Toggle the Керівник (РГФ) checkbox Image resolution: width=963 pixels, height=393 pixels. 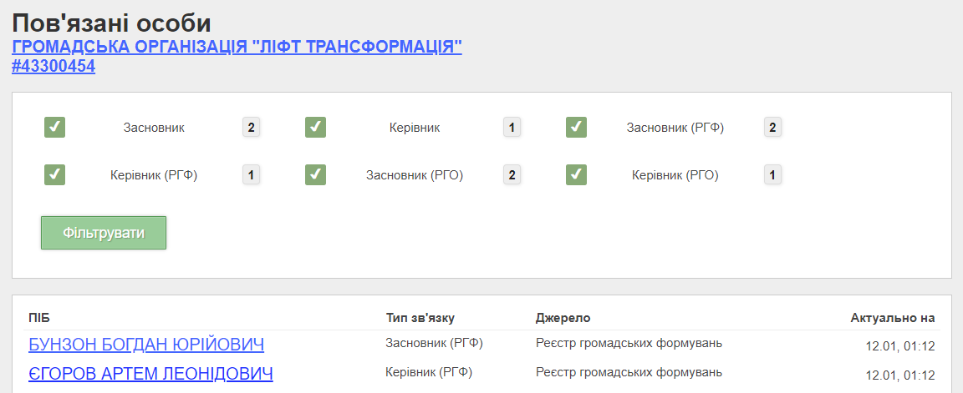[55, 175]
